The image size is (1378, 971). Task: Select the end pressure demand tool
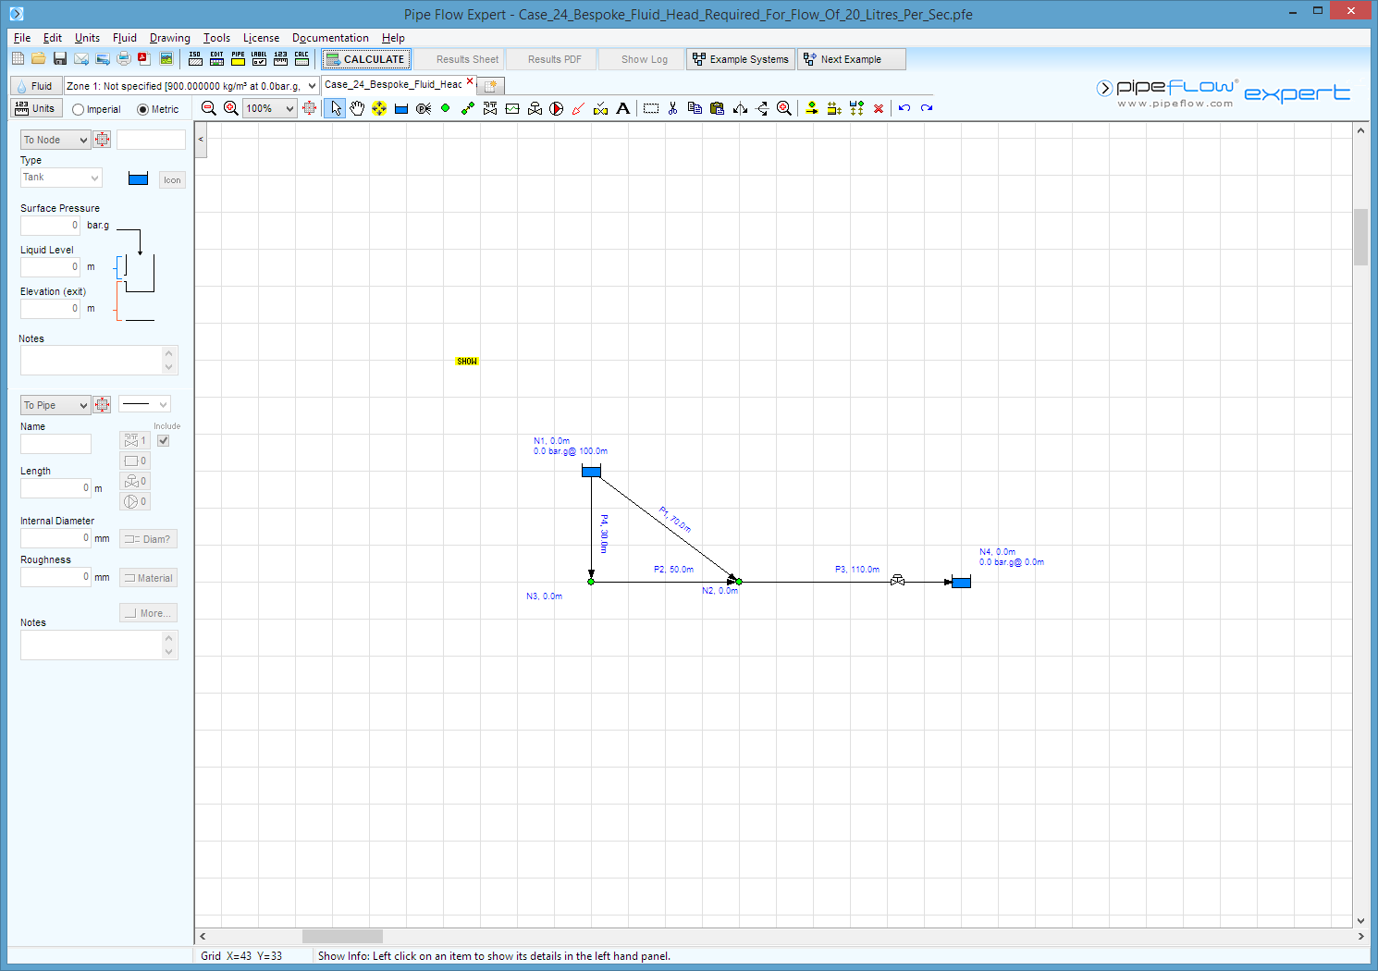[x=424, y=108]
